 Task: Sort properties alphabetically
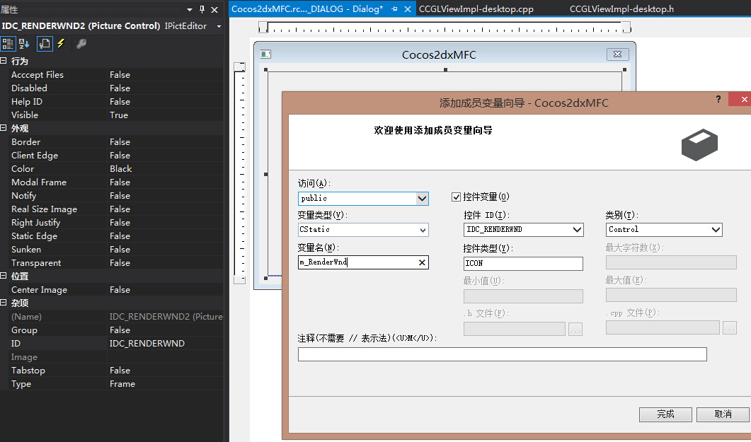click(x=24, y=44)
